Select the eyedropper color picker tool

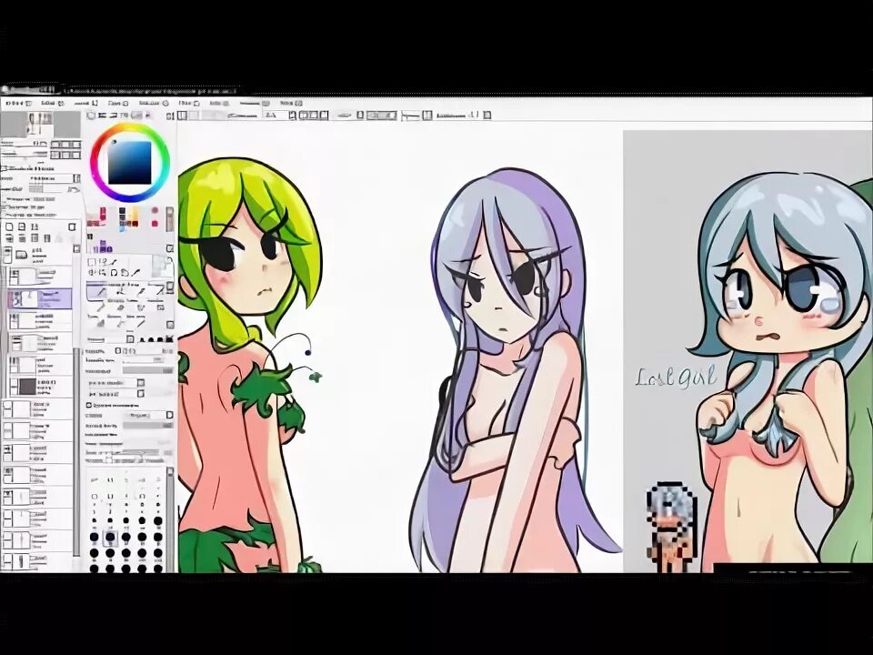pyautogui.click(x=135, y=272)
